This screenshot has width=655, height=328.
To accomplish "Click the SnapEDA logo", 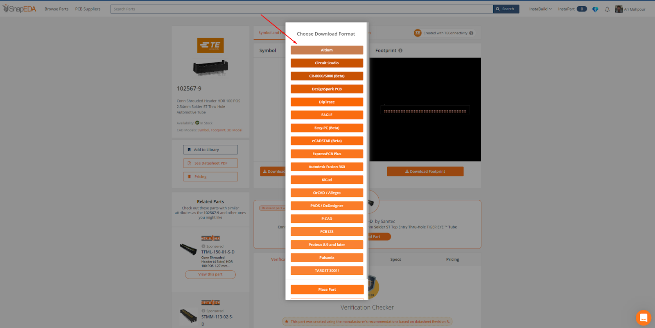I will [x=20, y=9].
